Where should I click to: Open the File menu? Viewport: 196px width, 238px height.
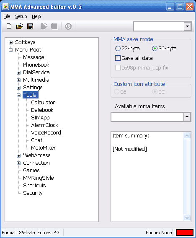point(7,16)
